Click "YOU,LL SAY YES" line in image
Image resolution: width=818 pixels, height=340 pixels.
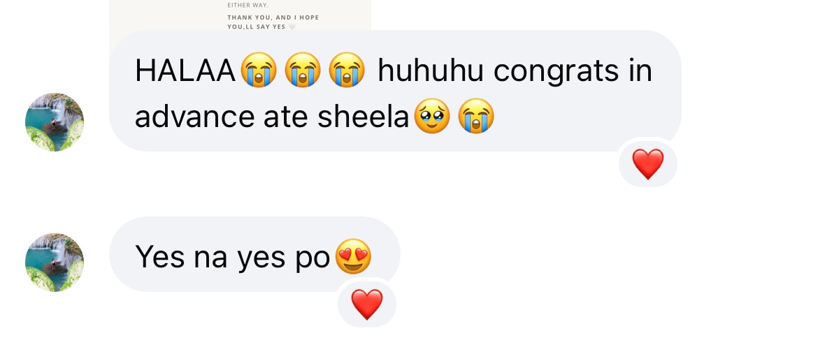click(256, 27)
